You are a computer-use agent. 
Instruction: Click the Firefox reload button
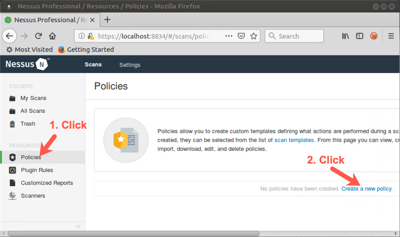(39, 36)
